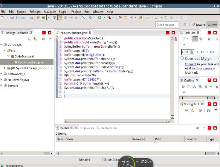
Task: Click the Search flashlight toolbar icon
Action: coord(131,18)
